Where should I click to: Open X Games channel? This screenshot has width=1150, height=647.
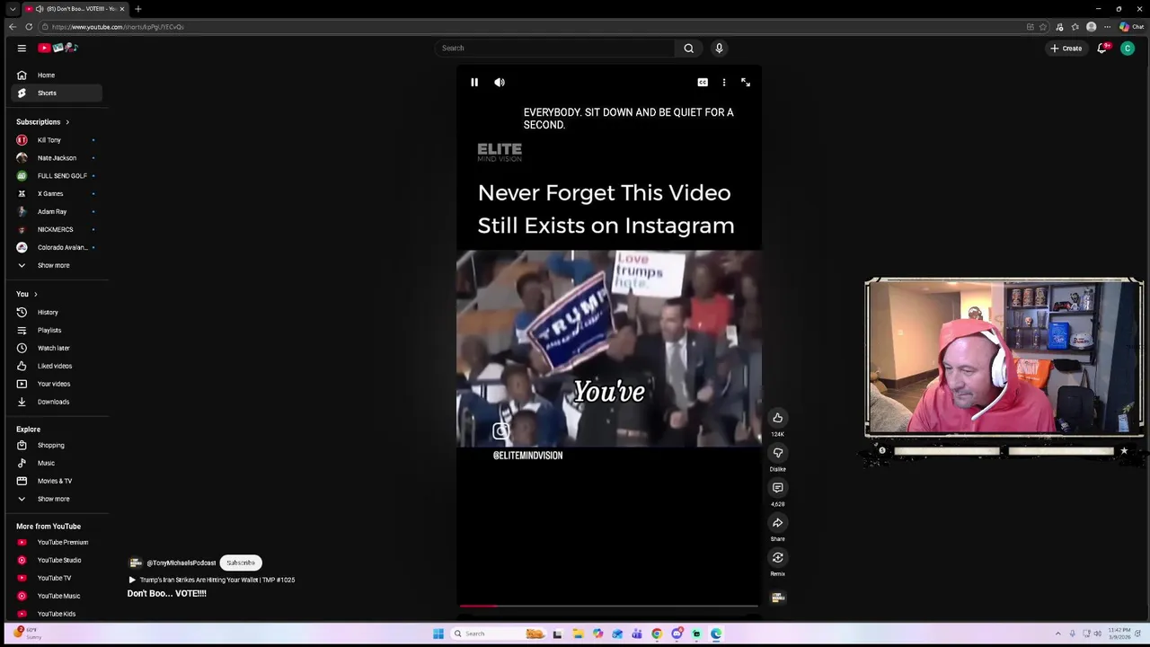[57, 194]
